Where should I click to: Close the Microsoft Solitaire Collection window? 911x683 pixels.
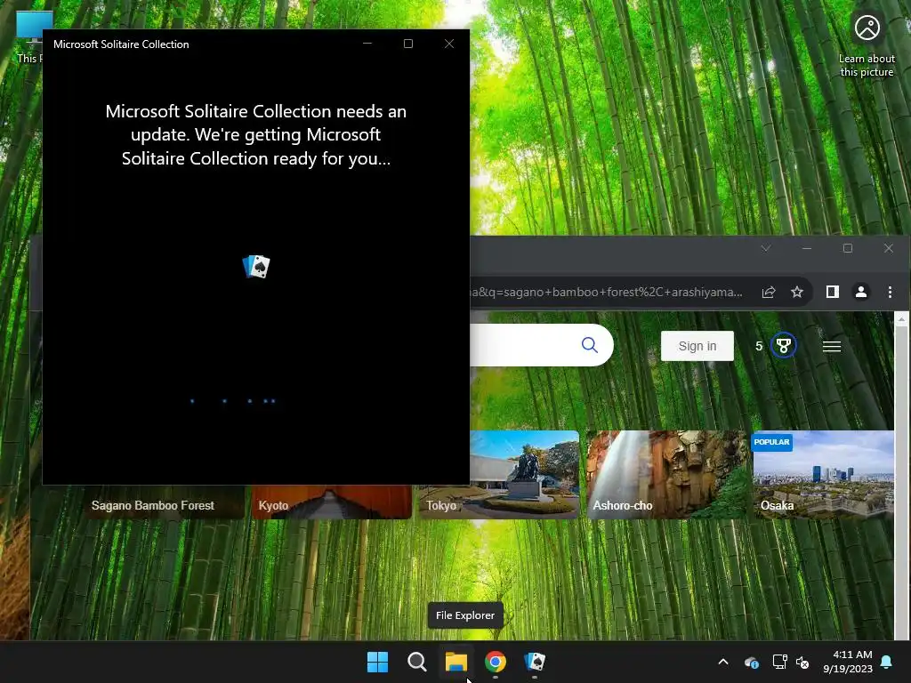tap(449, 44)
